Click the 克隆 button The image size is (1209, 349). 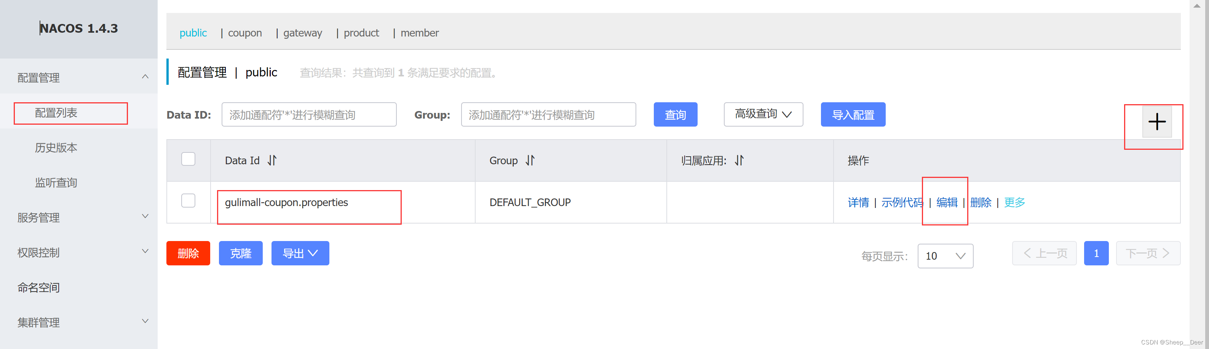pos(241,254)
